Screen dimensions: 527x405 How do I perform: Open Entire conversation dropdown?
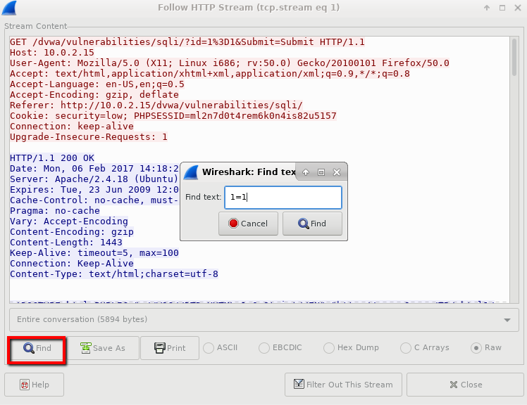[x=263, y=319]
